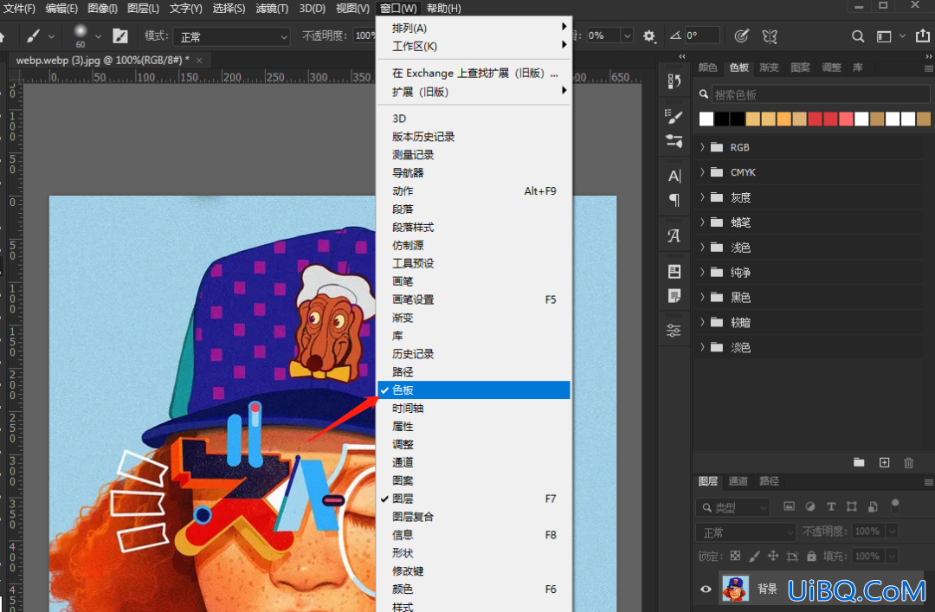Uncheck 色板 in window menu

(x=474, y=390)
